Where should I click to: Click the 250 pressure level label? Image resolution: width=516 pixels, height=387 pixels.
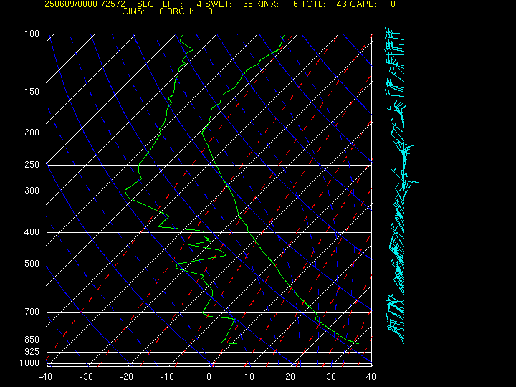coord(32,165)
